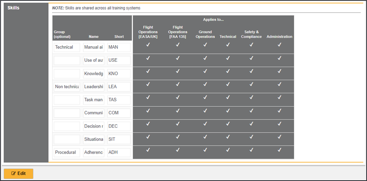The width and height of the screenshot is (367, 181).
Task: Click the Group field containing Non technical
Action: pos(67,86)
